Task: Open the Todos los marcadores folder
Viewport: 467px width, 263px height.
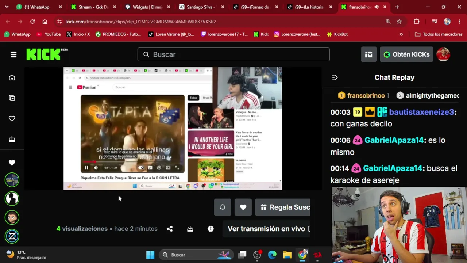Action: [x=439, y=34]
